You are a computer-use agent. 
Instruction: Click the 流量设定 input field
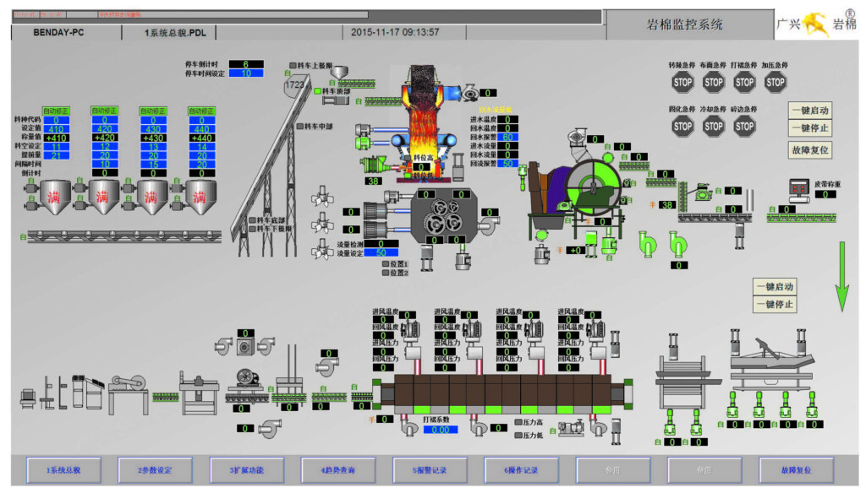[381, 252]
